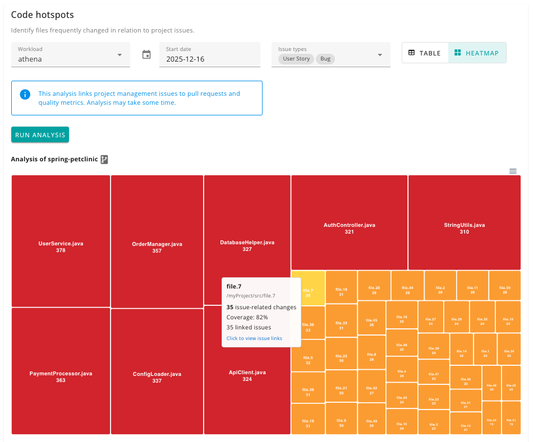Click the 'Click to view issue links' link
Image resolution: width=533 pixels, height=442 pixels.
pos(254,338)
